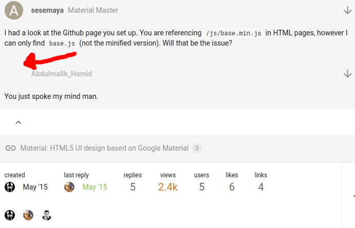Collapse replies with the up chevron

(18, 122)
